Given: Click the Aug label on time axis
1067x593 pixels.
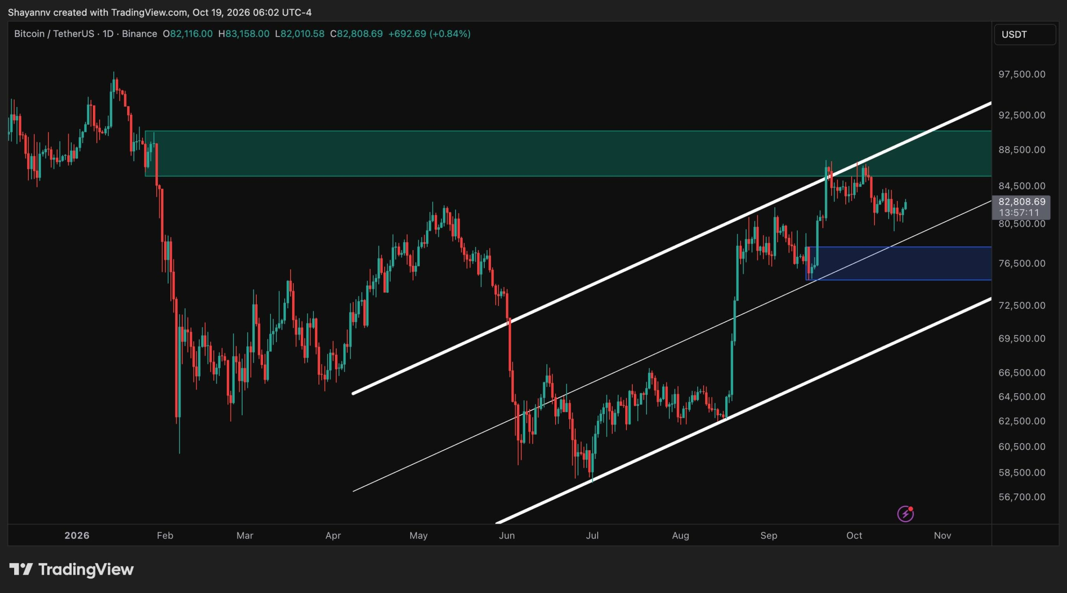Looking at the screenshot, I should [x=680, y=536].
